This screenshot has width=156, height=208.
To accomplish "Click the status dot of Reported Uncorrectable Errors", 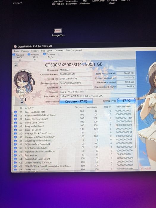I will click(15, 152).
